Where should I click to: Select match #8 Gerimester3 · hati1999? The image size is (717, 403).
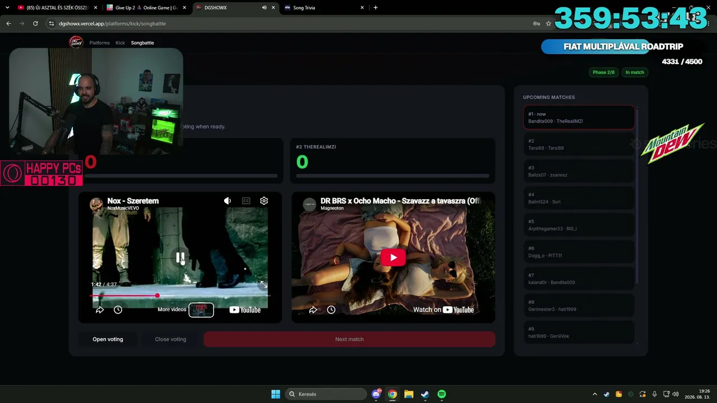point(579,306)
